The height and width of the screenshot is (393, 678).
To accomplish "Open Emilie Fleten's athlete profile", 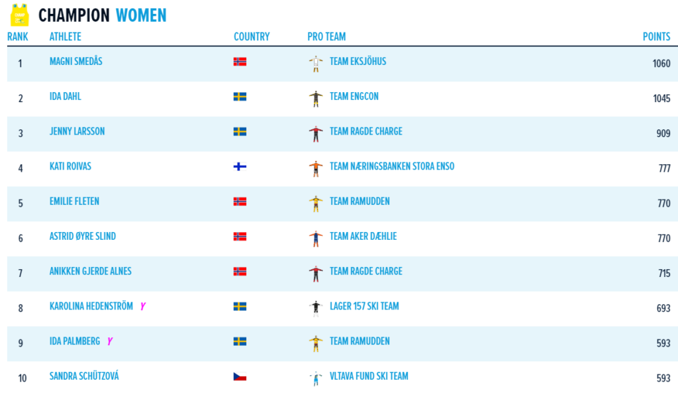I will [74, 201].
